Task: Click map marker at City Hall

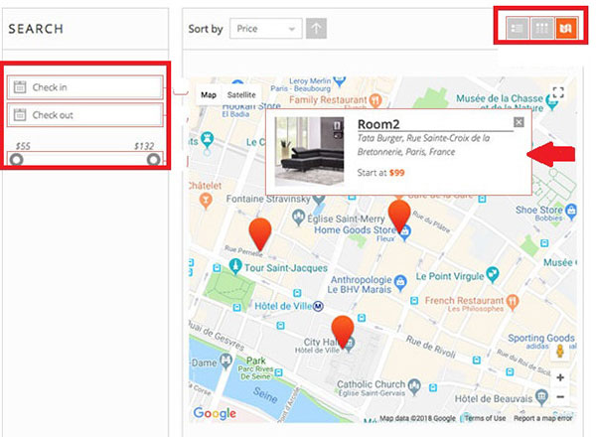Action: pyautogui.click(x=343, y=332)
